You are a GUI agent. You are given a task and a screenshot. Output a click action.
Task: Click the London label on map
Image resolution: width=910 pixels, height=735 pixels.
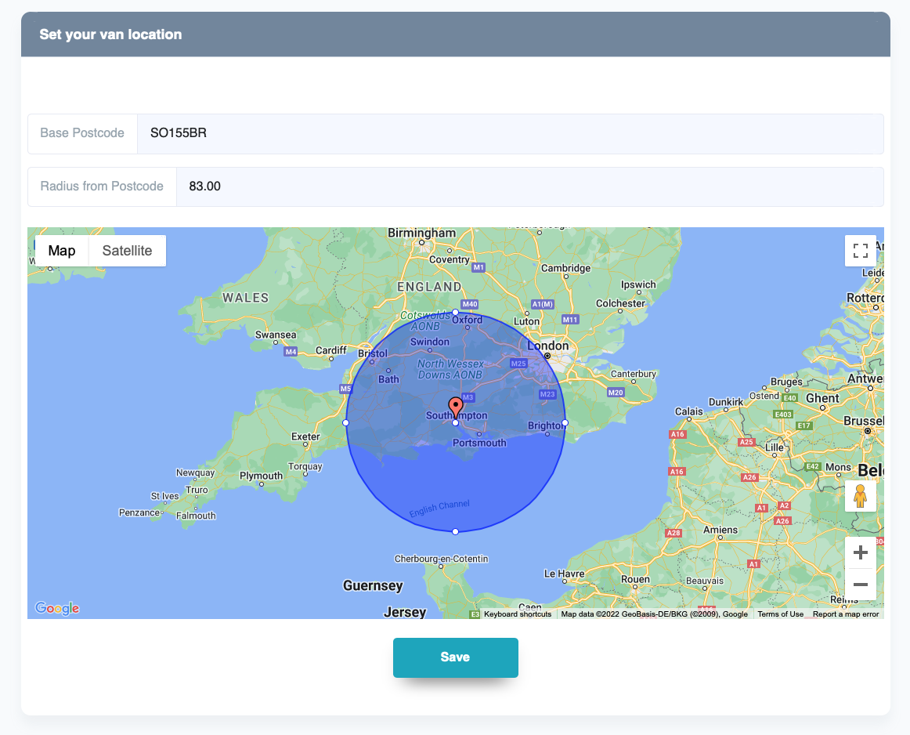tap(548, 346)
